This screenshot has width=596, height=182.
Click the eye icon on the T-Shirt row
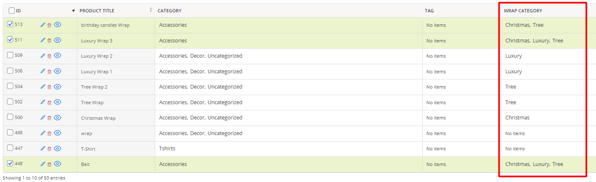click(x=58, y=148)
